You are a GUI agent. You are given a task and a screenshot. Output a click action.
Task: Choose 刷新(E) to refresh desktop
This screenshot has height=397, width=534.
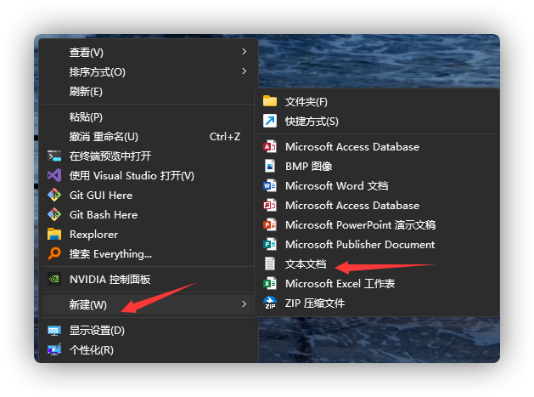(148, 91)
